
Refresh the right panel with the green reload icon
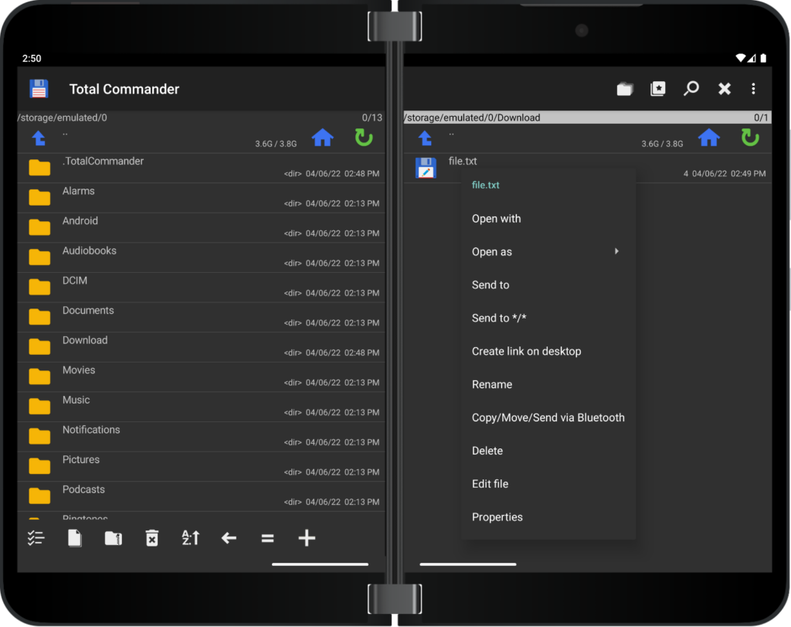click(749, 137)
